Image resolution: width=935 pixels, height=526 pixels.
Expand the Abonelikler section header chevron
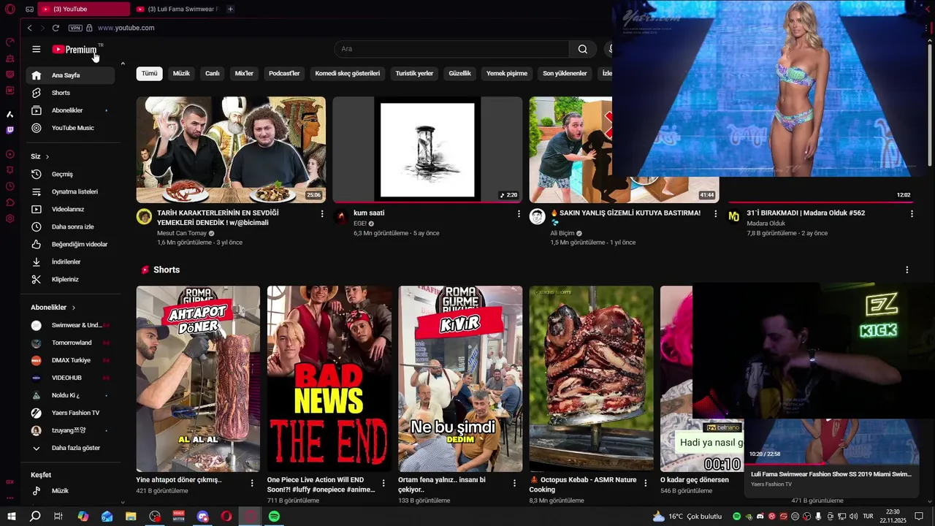pos(73,308)
